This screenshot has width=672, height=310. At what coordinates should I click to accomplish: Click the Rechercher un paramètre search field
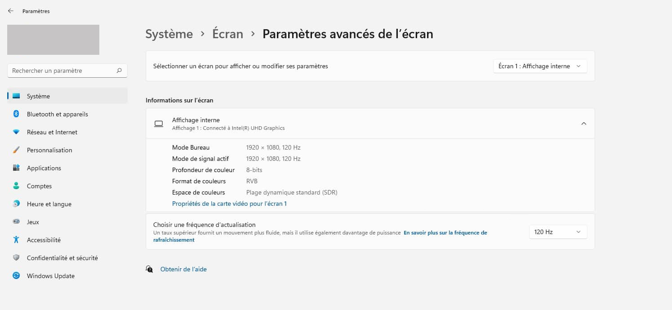pos(62,71)
